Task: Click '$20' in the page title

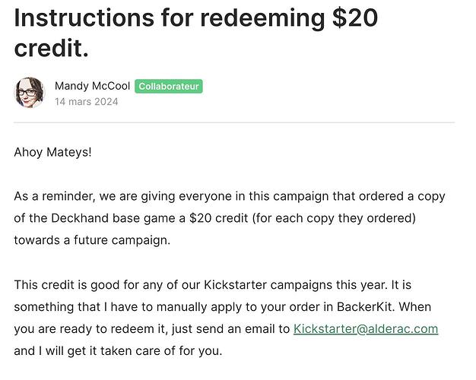Action: click(x=354, y=17)
